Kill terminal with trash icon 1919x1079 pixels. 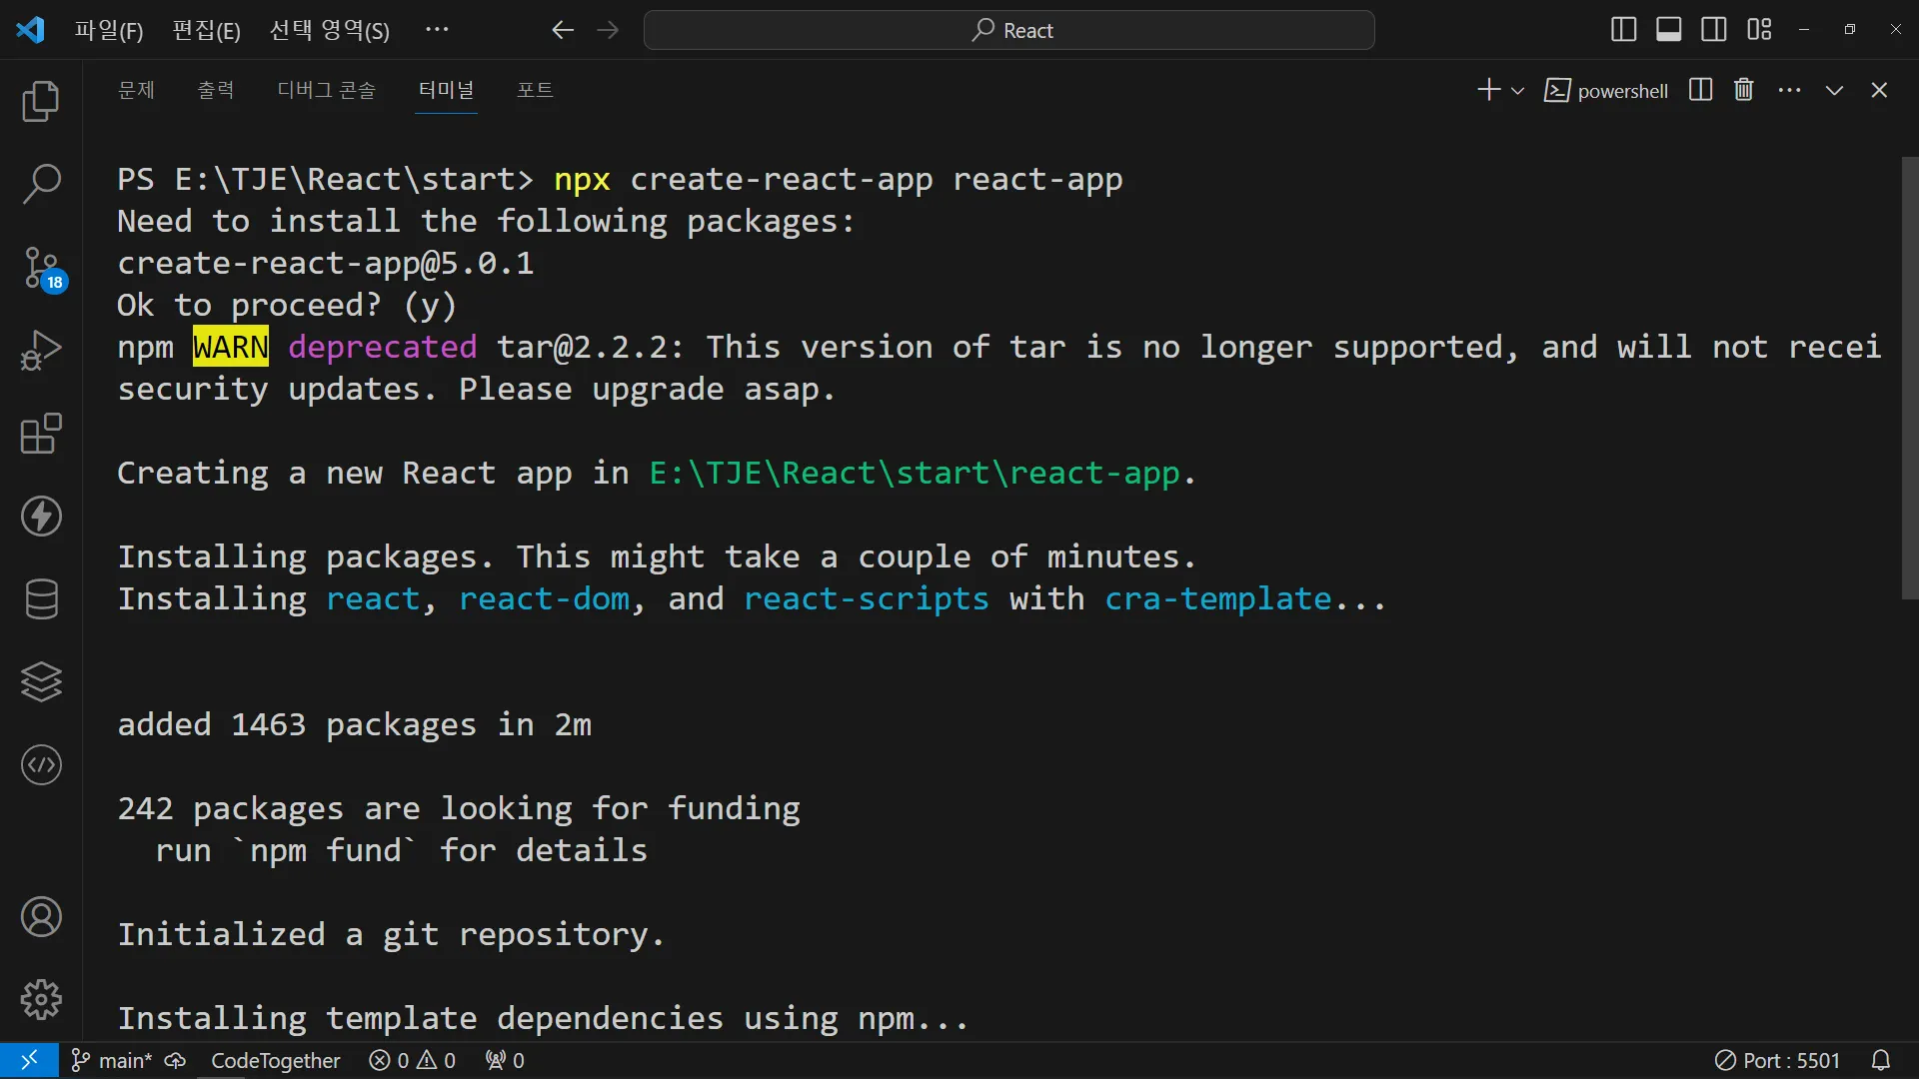pyautogui.click(x=1743, y=90)
